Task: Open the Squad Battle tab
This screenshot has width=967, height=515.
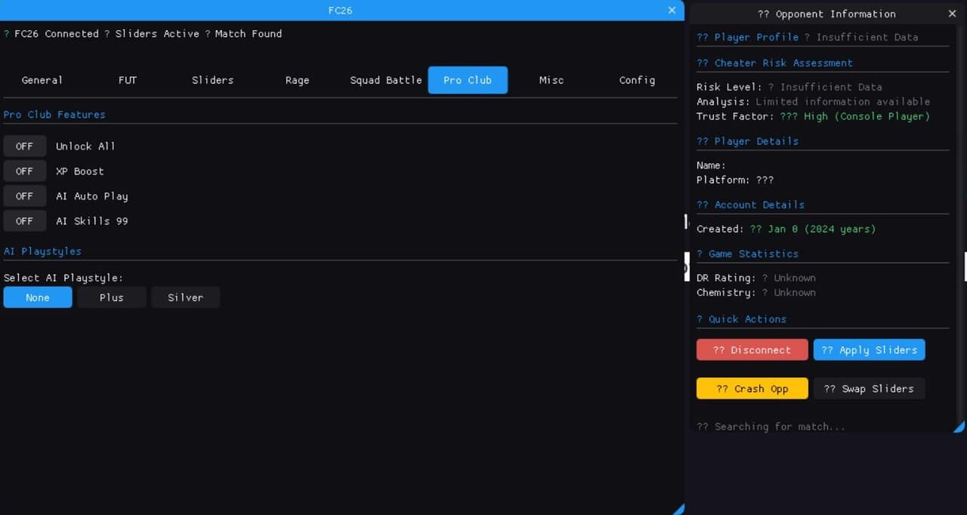Action: [385, 80]
